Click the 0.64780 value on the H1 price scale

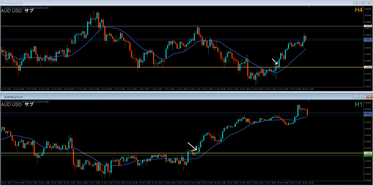point(368,148)
